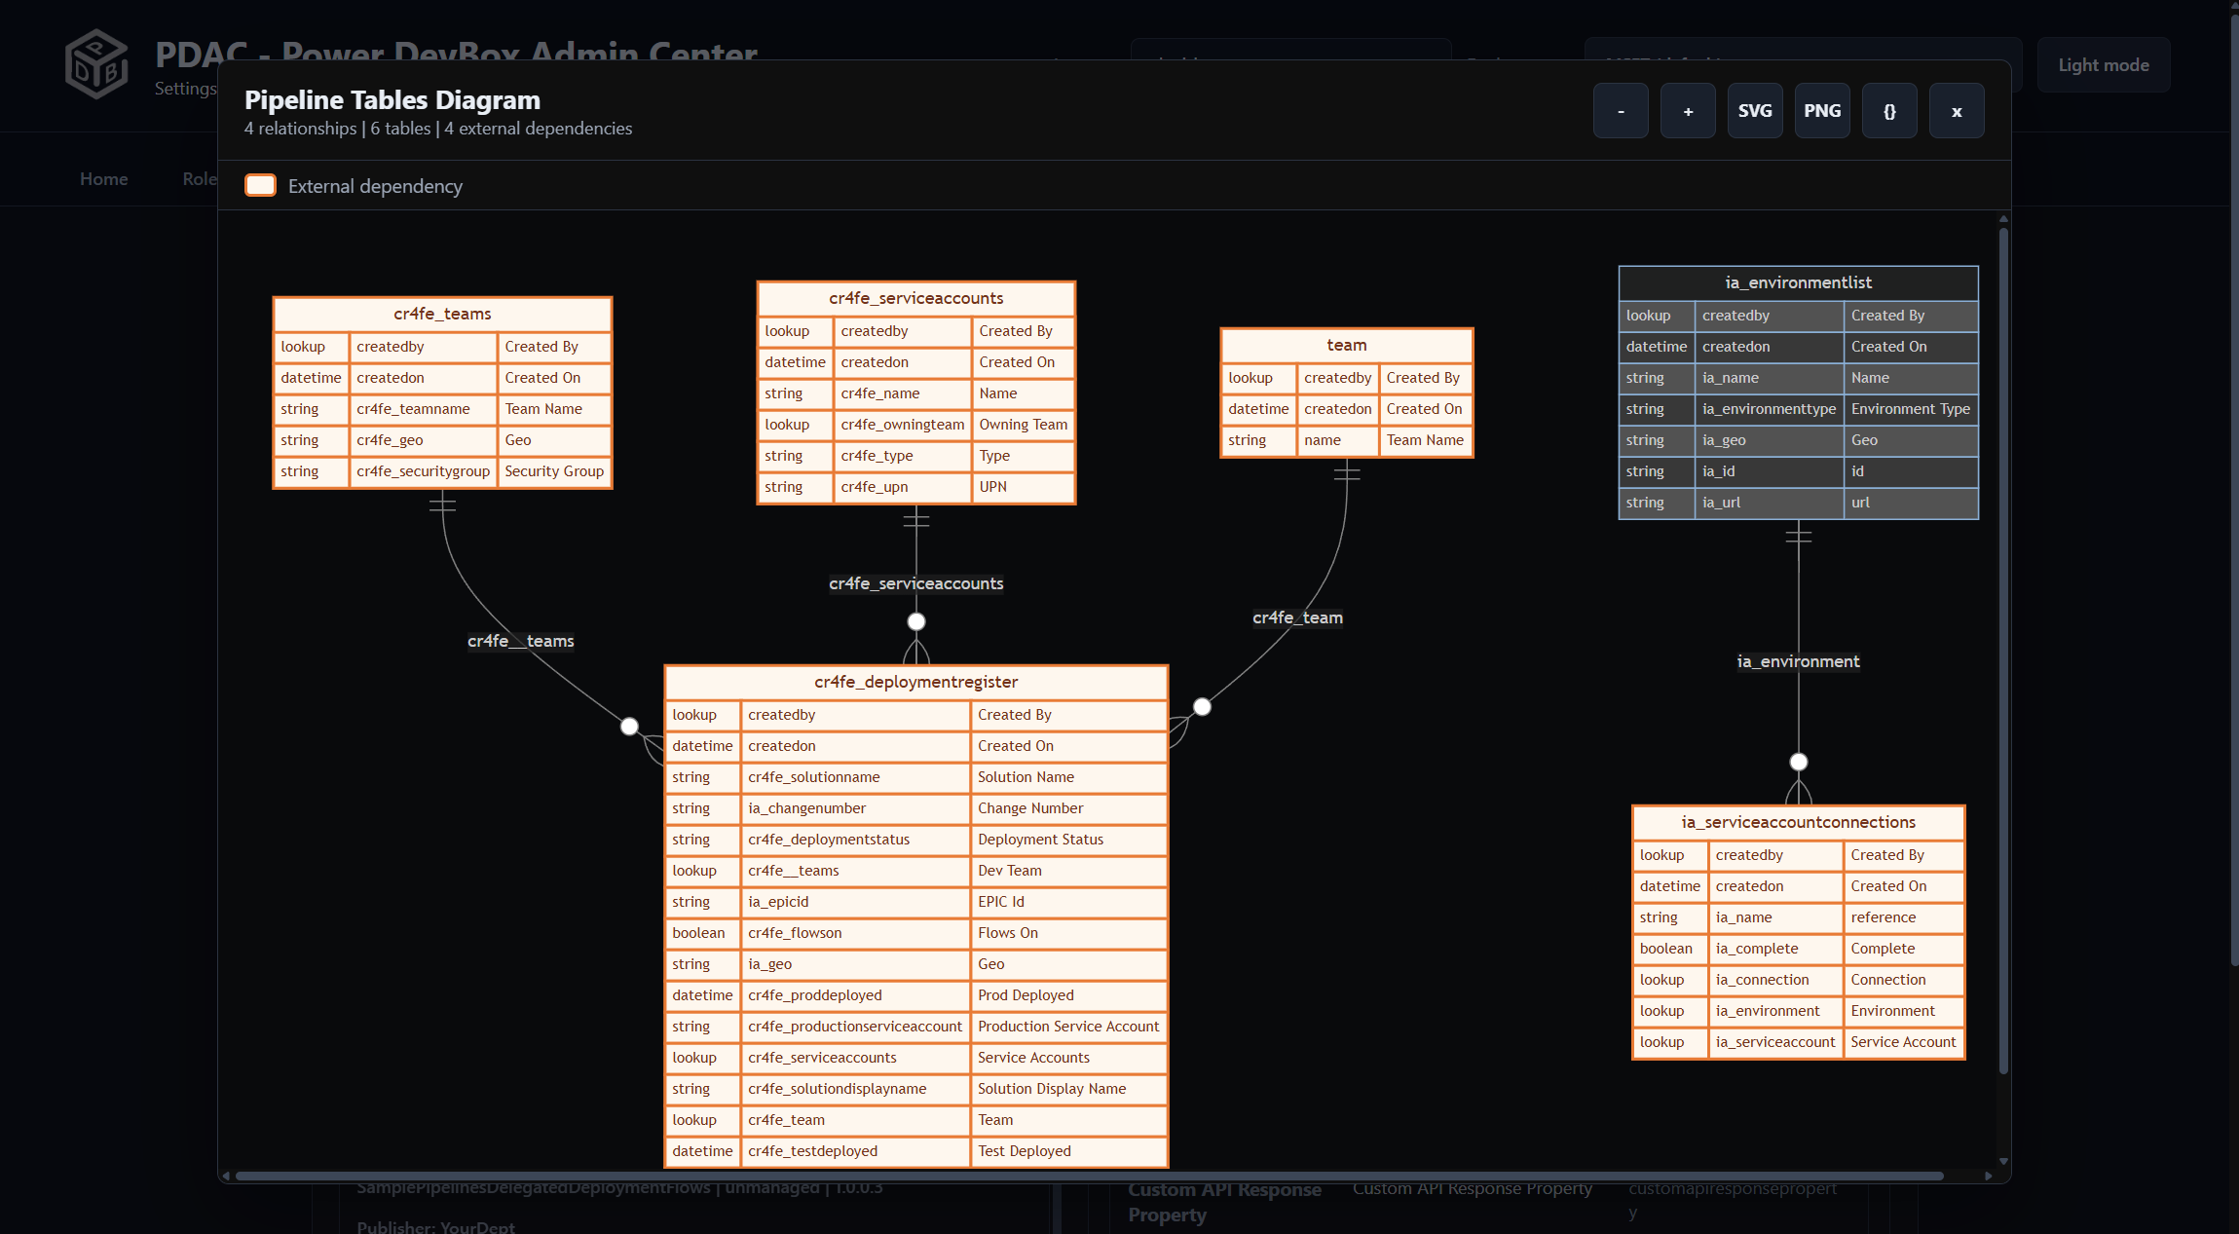This screenshot has width=2239, height=1234.
Task: Click the cr4fe_teamname cell
Action: click(x=423, y=409)
